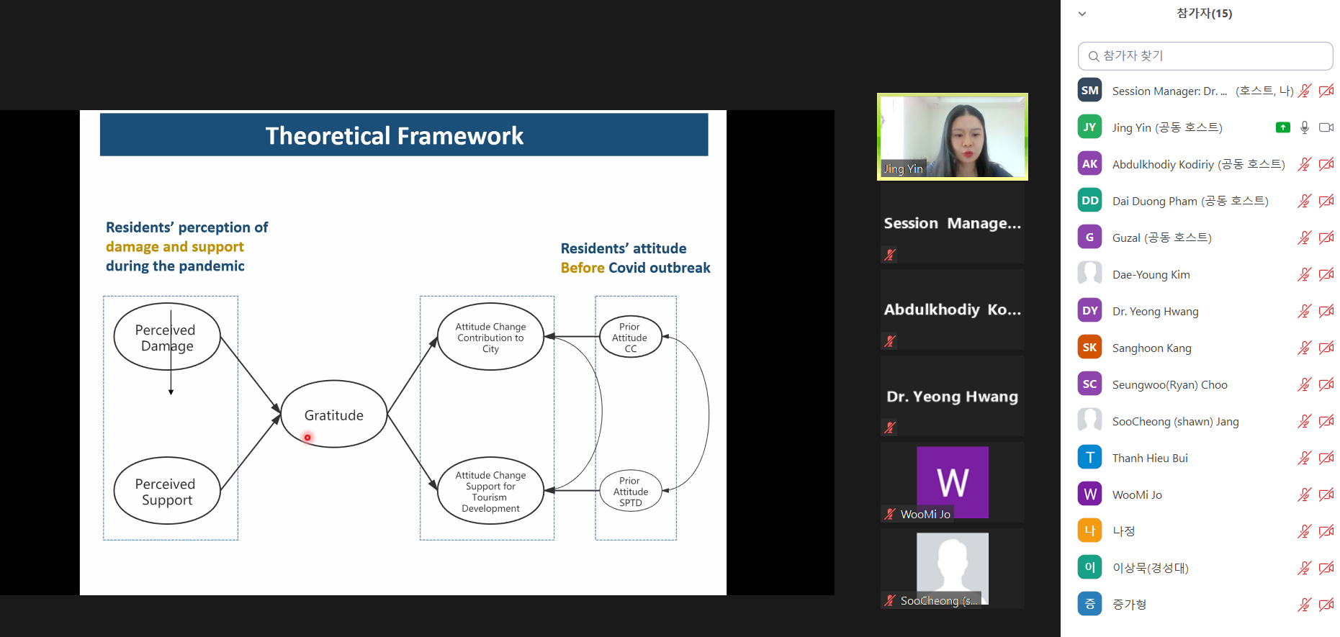
Task: Click the SC avatar of Seungwoo(Ryan) Choo
Action: (x=1089, y=384)
